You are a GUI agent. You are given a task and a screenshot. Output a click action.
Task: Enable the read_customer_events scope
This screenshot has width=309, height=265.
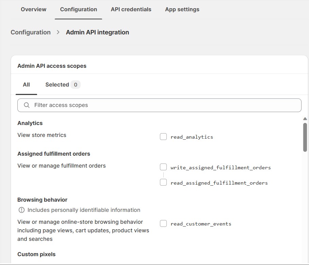click(163, 223)
